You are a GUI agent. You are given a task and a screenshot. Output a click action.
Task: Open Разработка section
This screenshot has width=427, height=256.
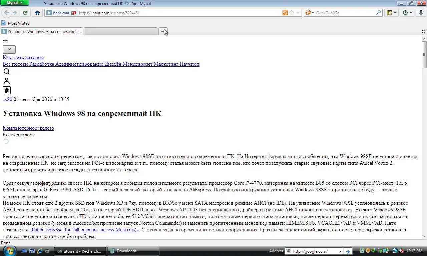click(x=42, y=64)
